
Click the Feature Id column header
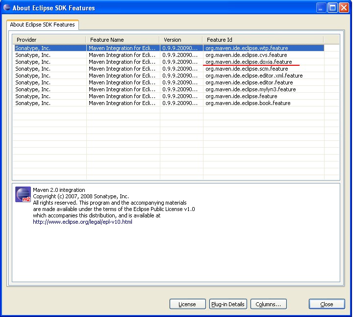point(263,40)
